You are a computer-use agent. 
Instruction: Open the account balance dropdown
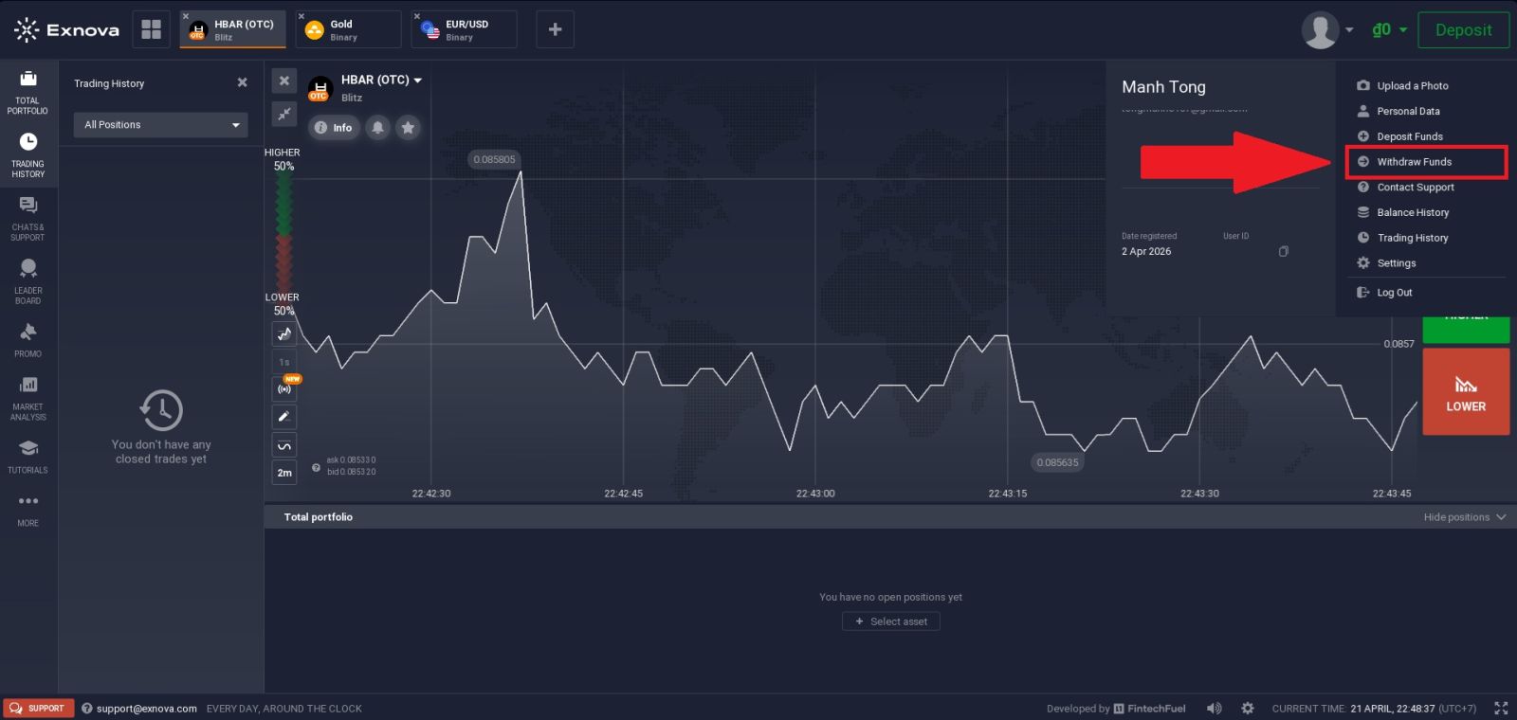tap(1390, 29)
